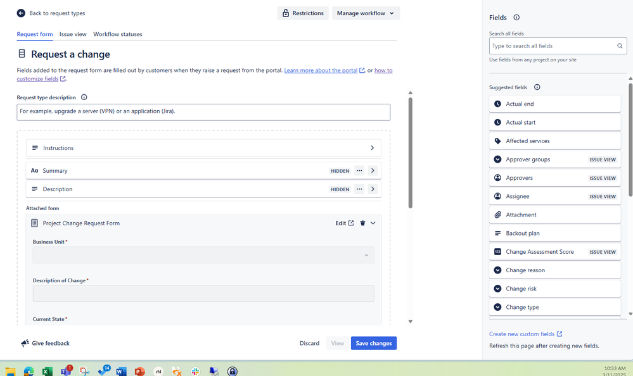Click the lock icon in the system tray

tap(233, 370)
